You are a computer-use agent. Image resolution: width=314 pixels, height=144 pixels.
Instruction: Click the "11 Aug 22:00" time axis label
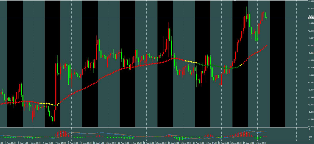click(149, 143)
